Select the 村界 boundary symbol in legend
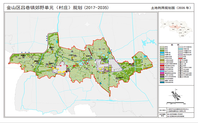The width and height of the screenshot is (198, 123). [180, 57]
